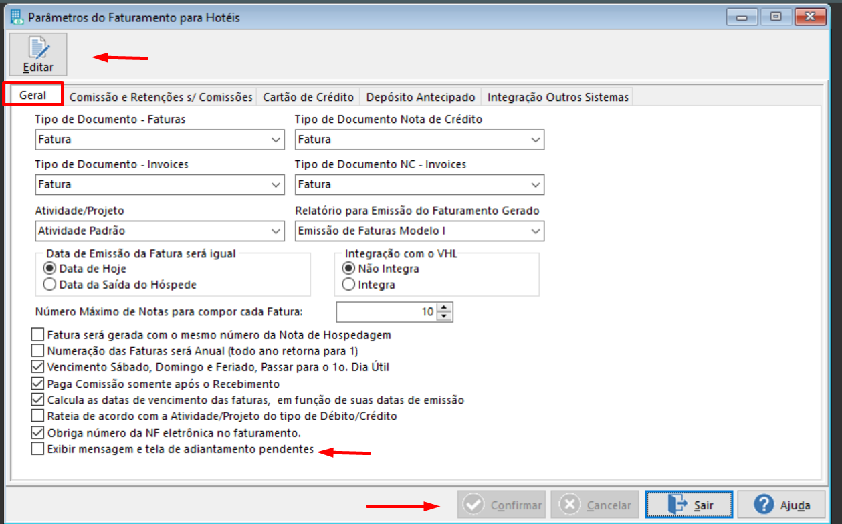Select Data de Hoje radio button
842x524 pixels.
[x=49, y=269]
